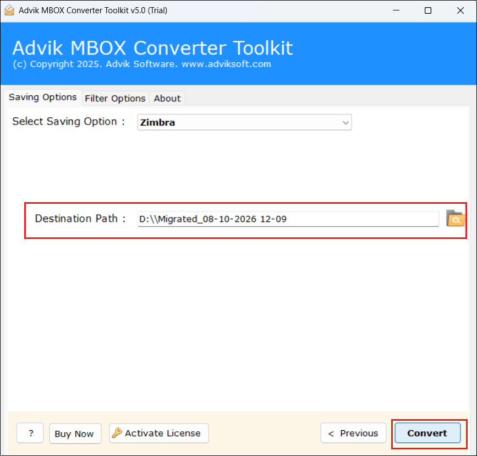
Task: Open help with the question mark button
Action: click(x=30, y=433)
